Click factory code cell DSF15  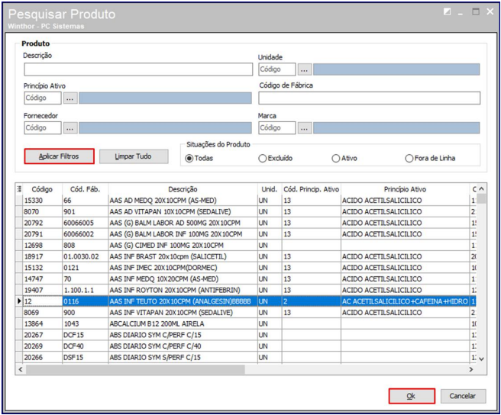(86, 357)
